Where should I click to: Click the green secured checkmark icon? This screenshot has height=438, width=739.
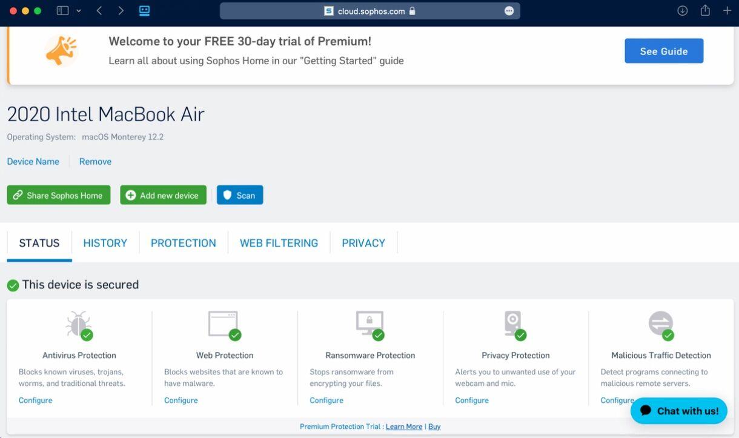(13, 285)
